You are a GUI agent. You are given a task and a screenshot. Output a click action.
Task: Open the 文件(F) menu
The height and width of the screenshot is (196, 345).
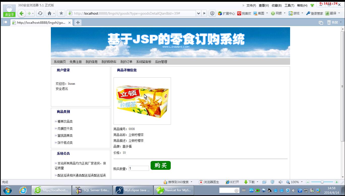pyautogui.click(x=251, y=5)
